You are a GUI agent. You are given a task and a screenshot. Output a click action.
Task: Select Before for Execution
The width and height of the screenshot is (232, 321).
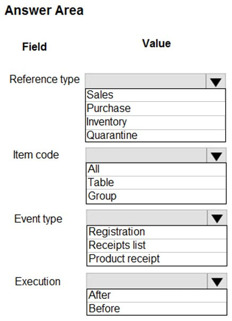pyautogui.click(x=157, y=308)
